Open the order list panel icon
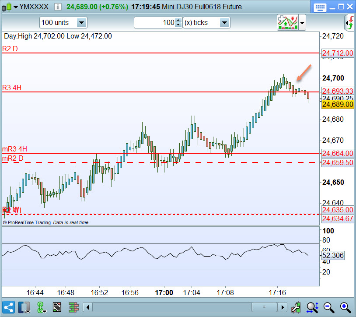356x317 pixels. click(57, 307)
